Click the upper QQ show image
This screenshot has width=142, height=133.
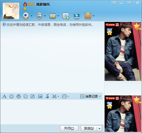click(x=123, y=51)
